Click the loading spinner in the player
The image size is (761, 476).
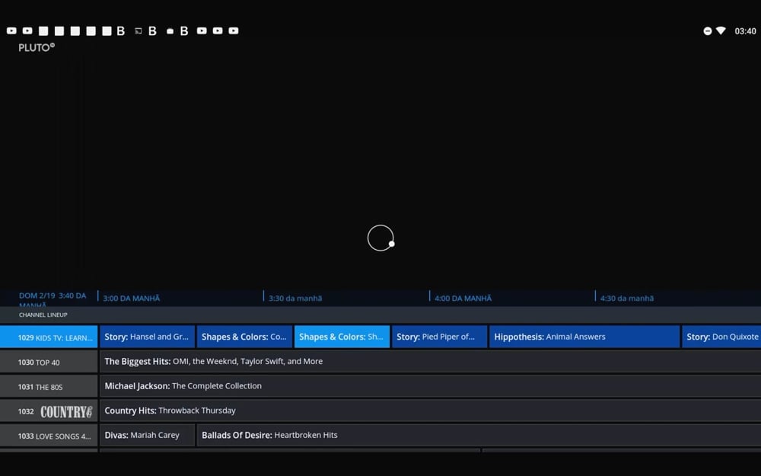(x=380, y=238)
